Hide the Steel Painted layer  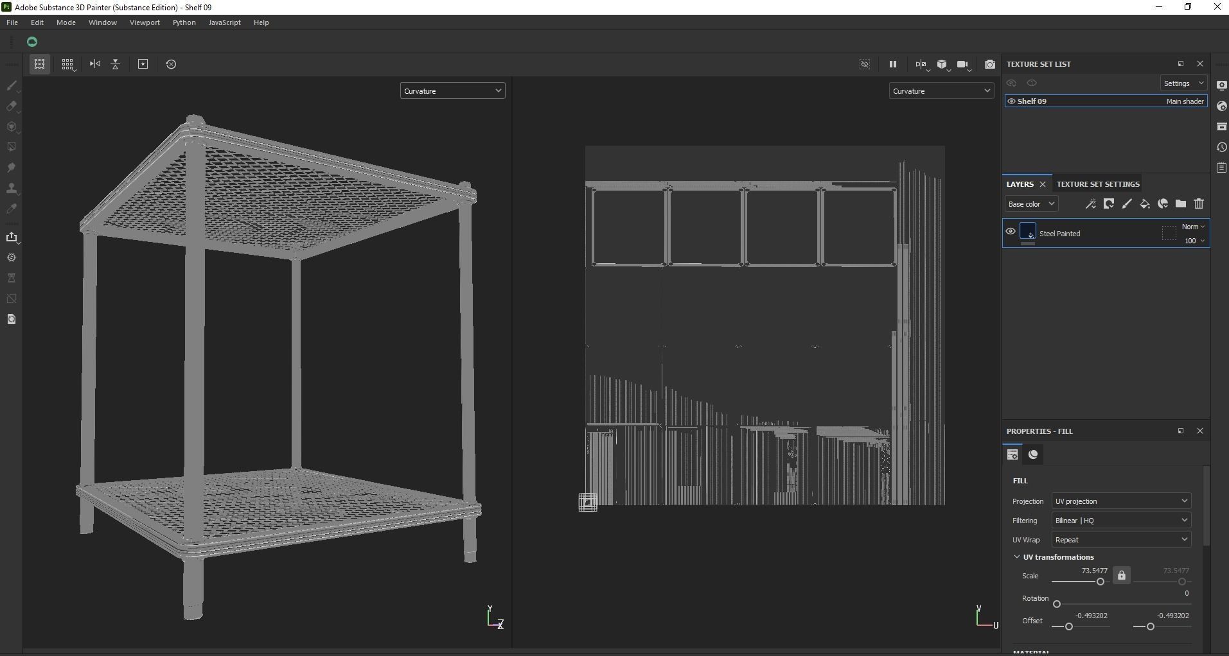point(1011,232)
